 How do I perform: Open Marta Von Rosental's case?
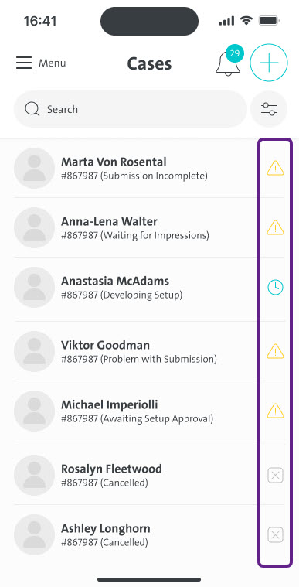click(x=149, y=168)
